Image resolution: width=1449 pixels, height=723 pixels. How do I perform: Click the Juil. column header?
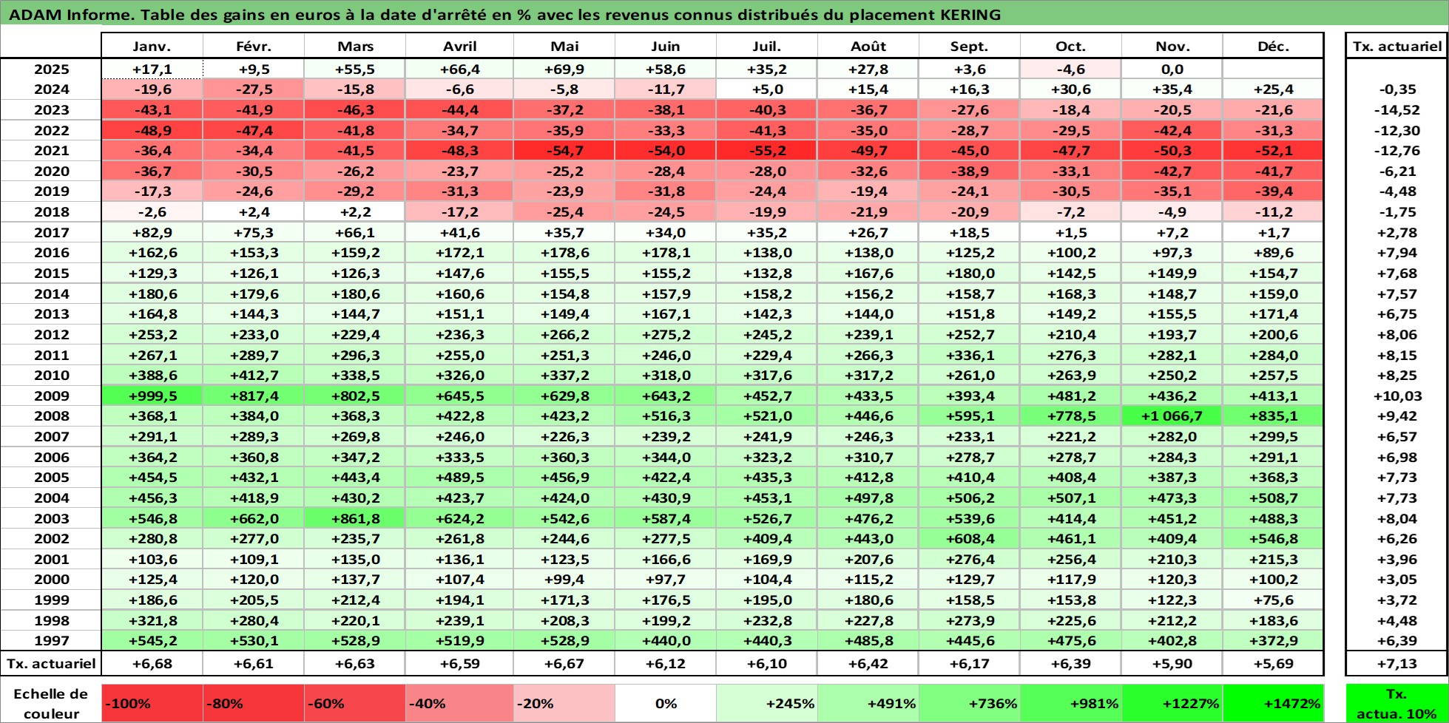pos(767,46)
